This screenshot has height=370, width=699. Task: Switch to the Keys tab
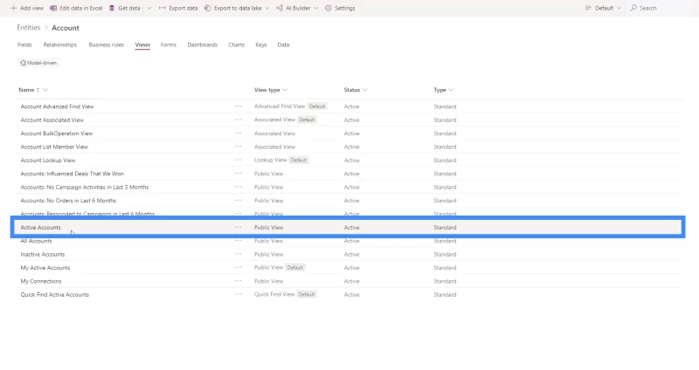click(260, 45)
